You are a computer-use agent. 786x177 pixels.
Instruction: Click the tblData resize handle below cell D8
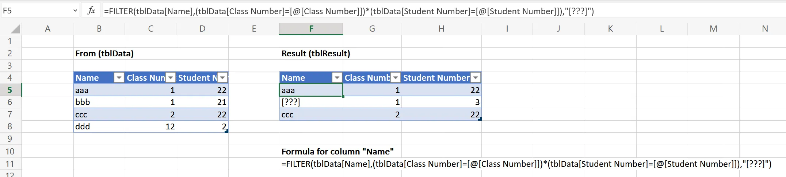226,131
